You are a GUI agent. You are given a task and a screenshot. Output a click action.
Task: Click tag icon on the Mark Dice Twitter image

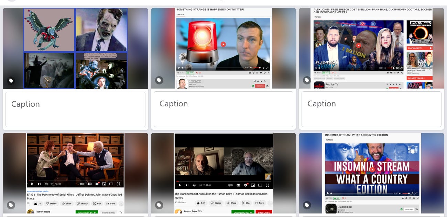[x=159, y=81]
